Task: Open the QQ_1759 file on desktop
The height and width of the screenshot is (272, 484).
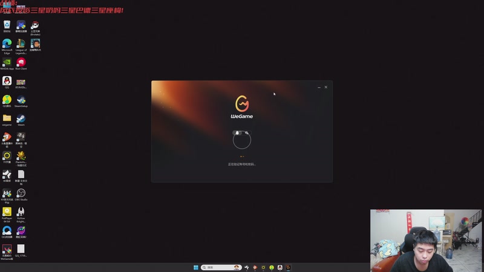Action: pos(21,251)
